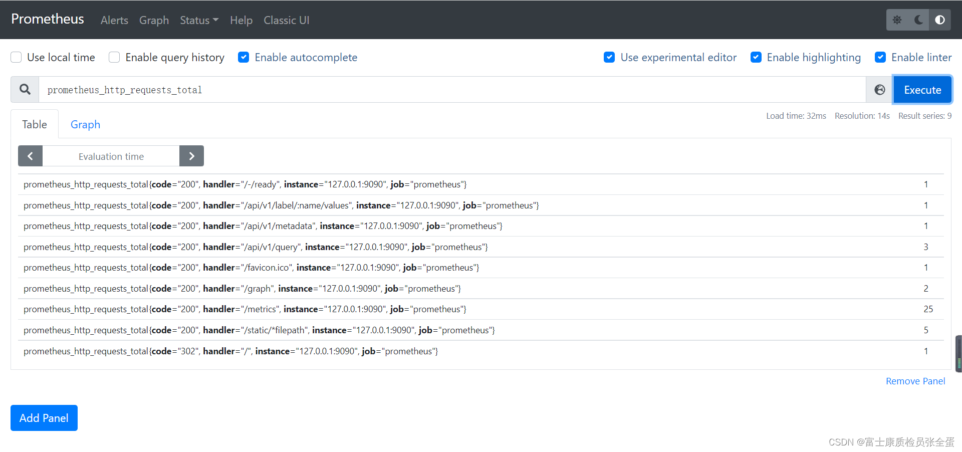
Task: Select the /api/v1/metadata series row
Action: [x=481, y=226]
